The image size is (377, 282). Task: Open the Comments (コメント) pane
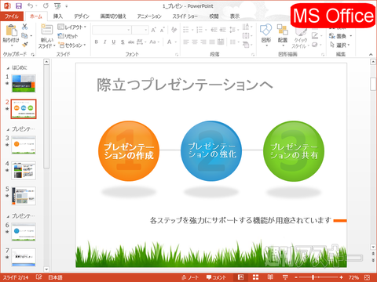(216, 277)
